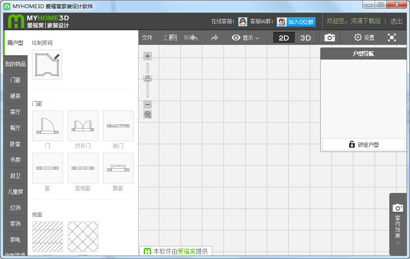
Task: Select the tile floor pattern thumbnail
Action: tap(83, 237)
